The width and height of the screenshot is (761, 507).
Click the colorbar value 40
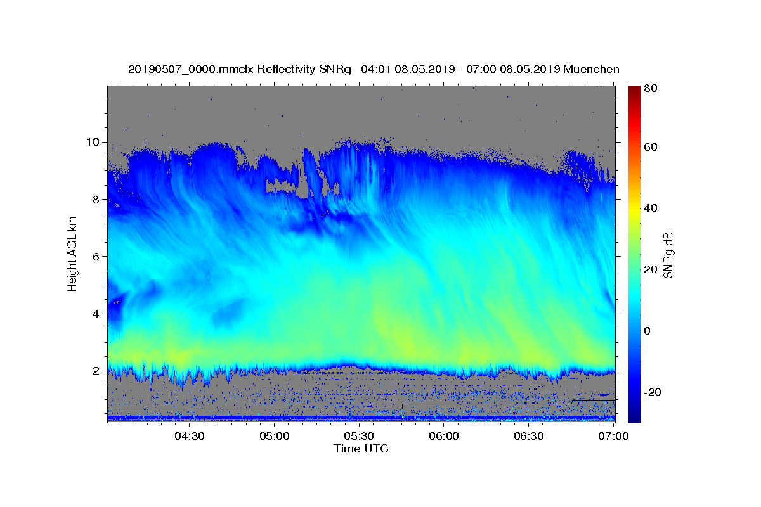pos(651,208)
